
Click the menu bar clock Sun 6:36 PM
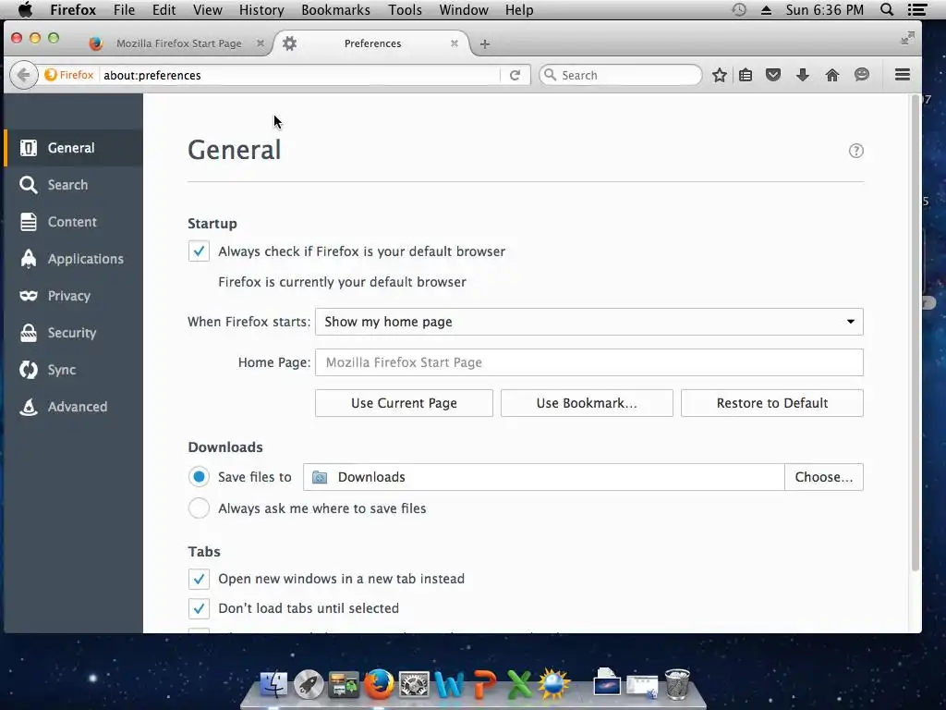(x=824, y=9)
